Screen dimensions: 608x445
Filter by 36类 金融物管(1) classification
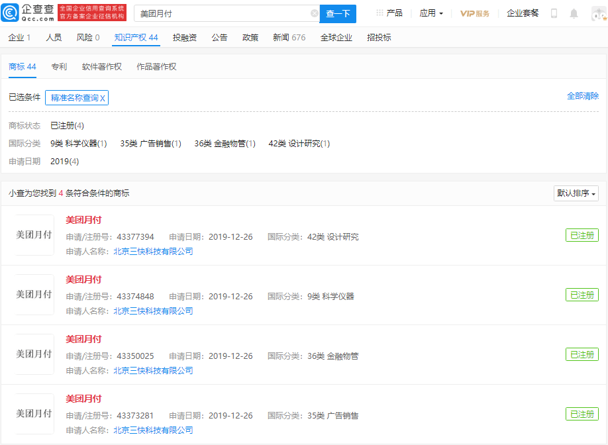[225, 144]
